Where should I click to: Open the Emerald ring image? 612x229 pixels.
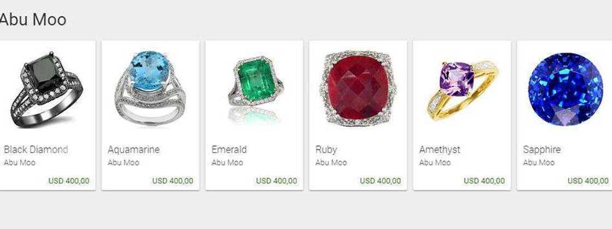coord(255,90)
